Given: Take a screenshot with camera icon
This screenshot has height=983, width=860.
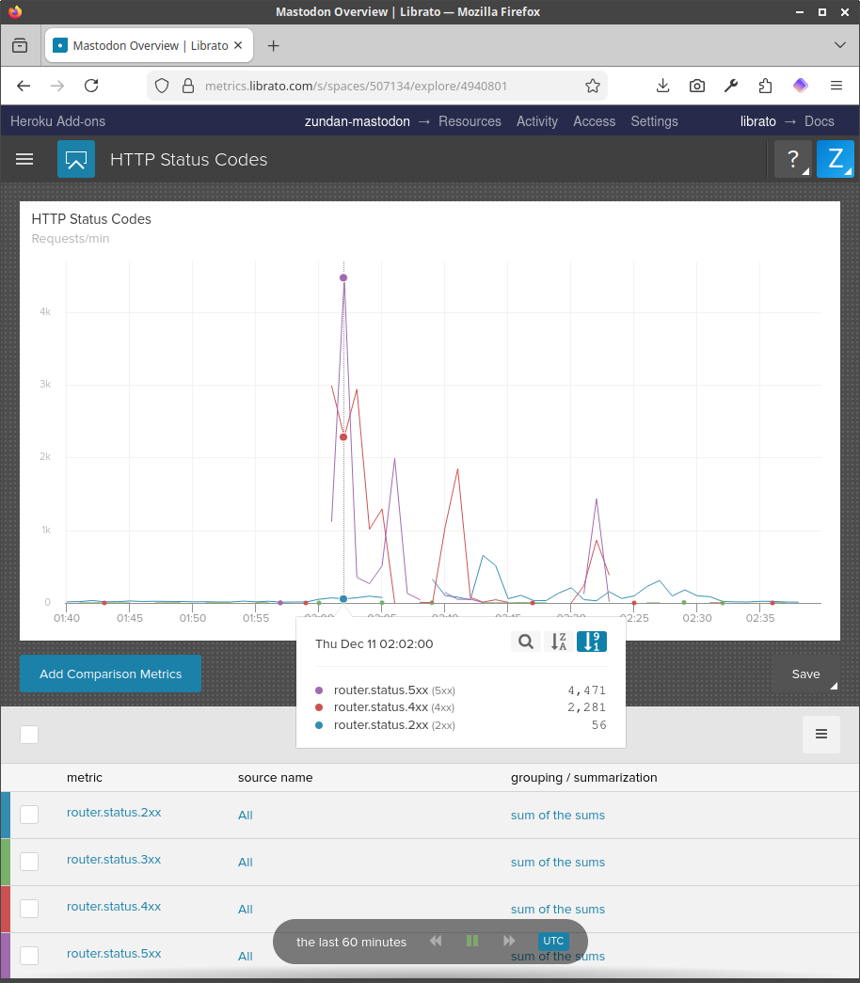Looking at the screenshot, I should 697,86.
